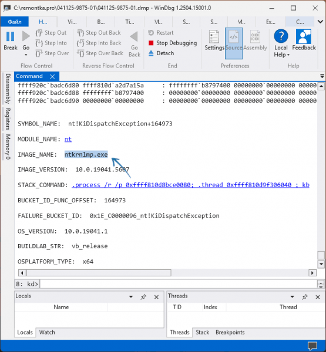Open Command window options dropdown
Screen dimensions: 326x352
click(322, 76)
